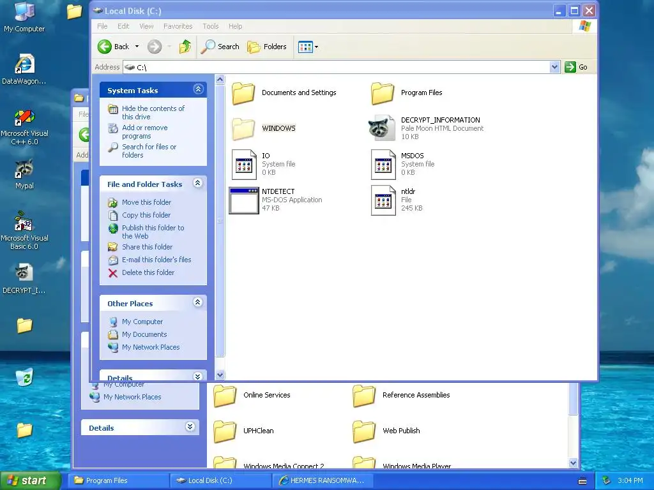Click Program Files window scroll down arrow
Screen dimensions: 654x490
[573, 463]
